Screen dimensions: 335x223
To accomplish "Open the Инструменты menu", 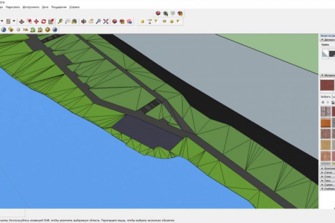I will (x=31, y=7).
